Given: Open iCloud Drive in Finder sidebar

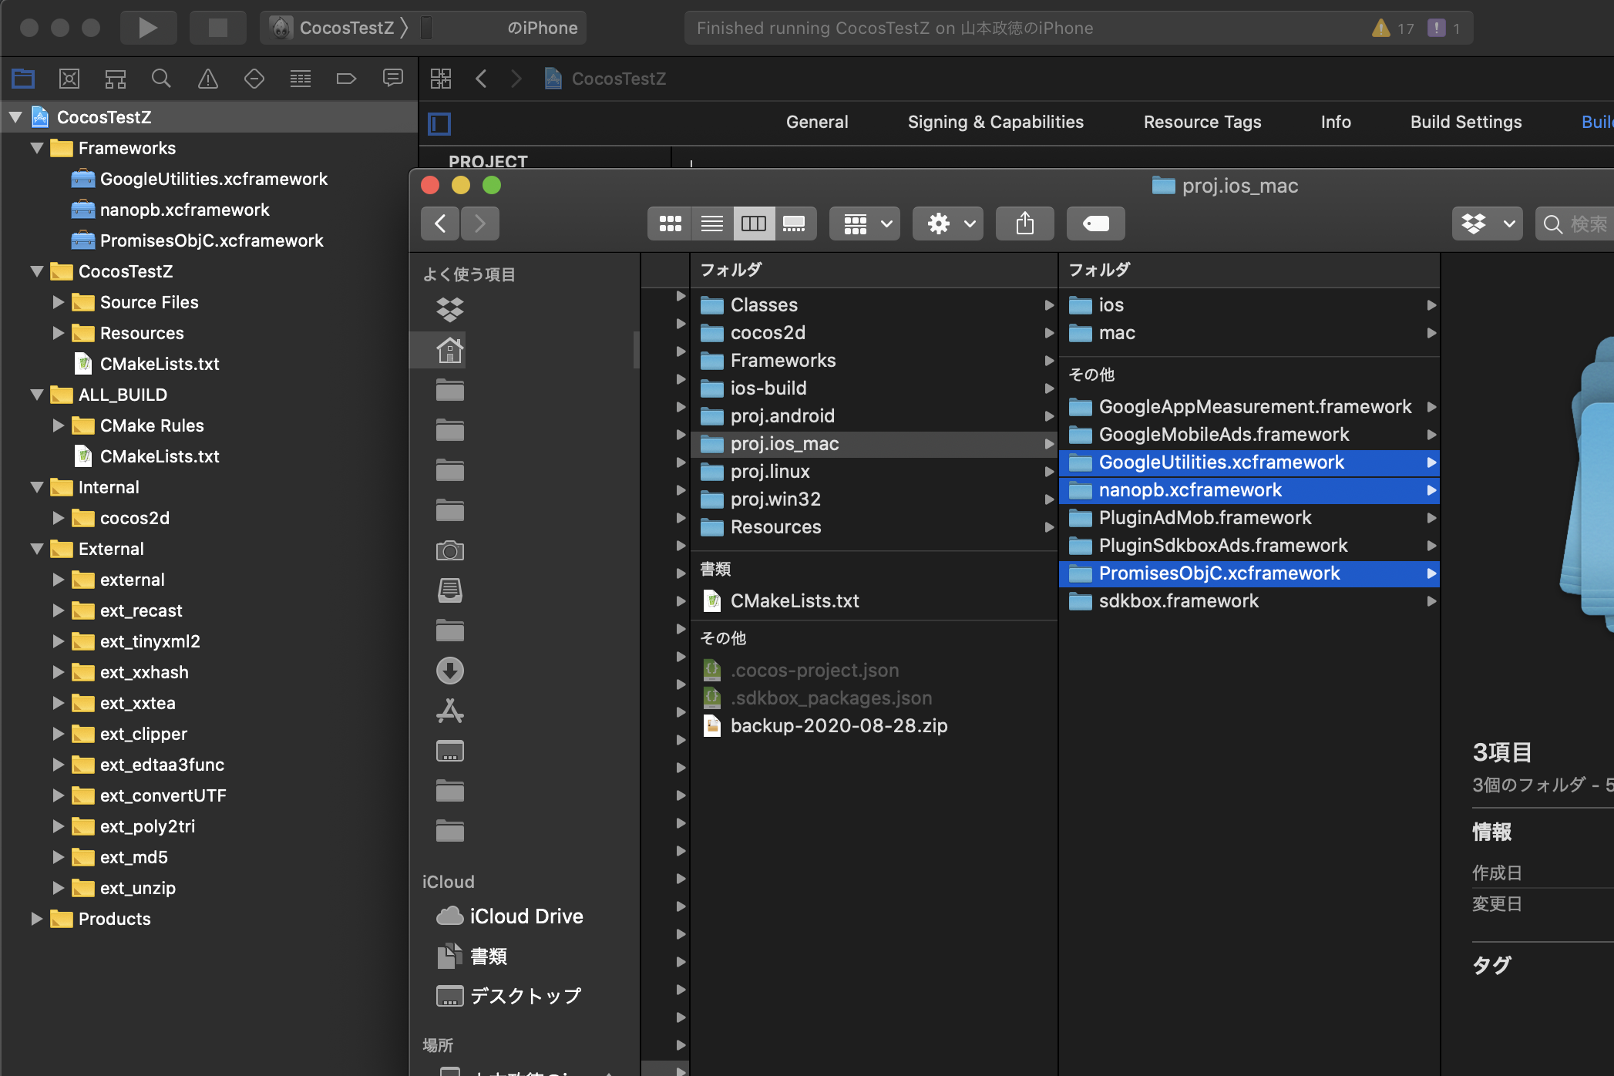Looking at the screenshot, I should point(510,916).
